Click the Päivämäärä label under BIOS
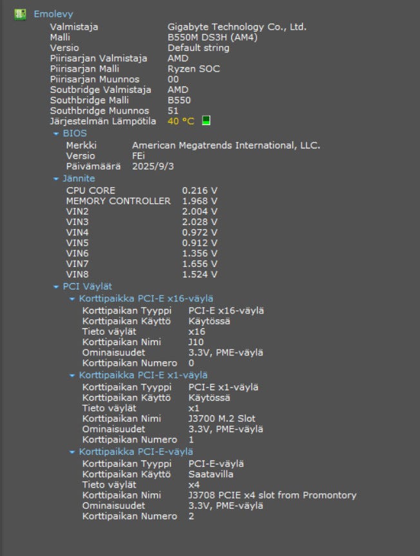This screenshot has width=420, height=556. tap(93, 166)
